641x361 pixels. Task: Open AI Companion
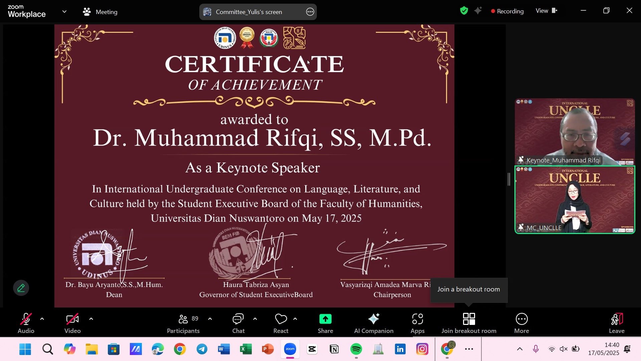(374, 323)
